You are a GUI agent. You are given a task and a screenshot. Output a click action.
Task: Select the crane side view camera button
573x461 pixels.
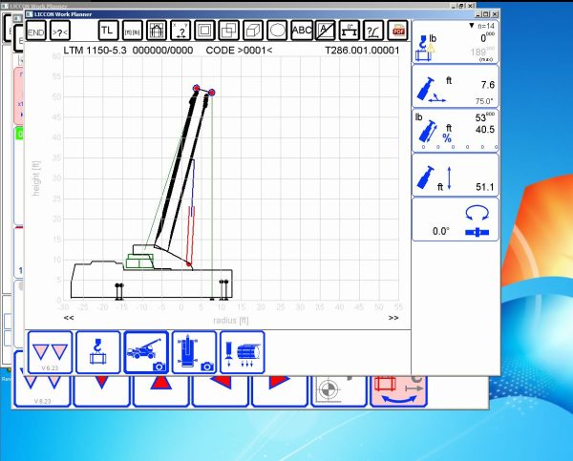point(146,352)
